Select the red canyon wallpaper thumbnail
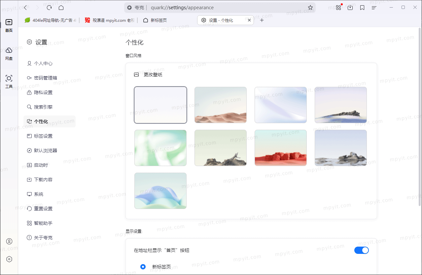This screenshot has width=422, height=275. pyautogui.click(x=280, y=148)
